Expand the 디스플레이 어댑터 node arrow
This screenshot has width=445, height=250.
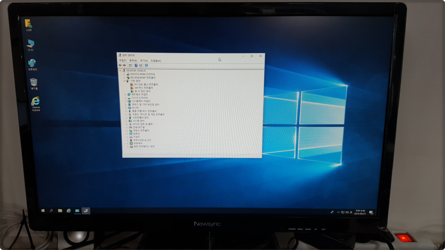(x=126, y=101)
